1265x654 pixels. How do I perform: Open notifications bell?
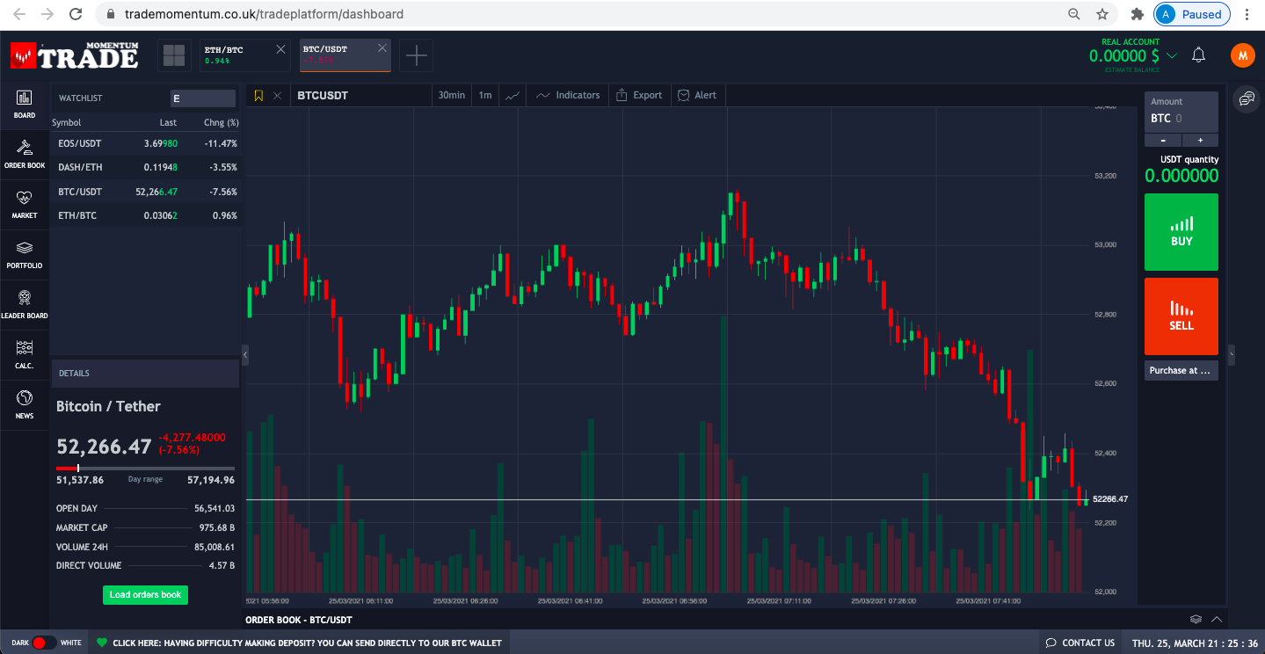click(1198, 55)
